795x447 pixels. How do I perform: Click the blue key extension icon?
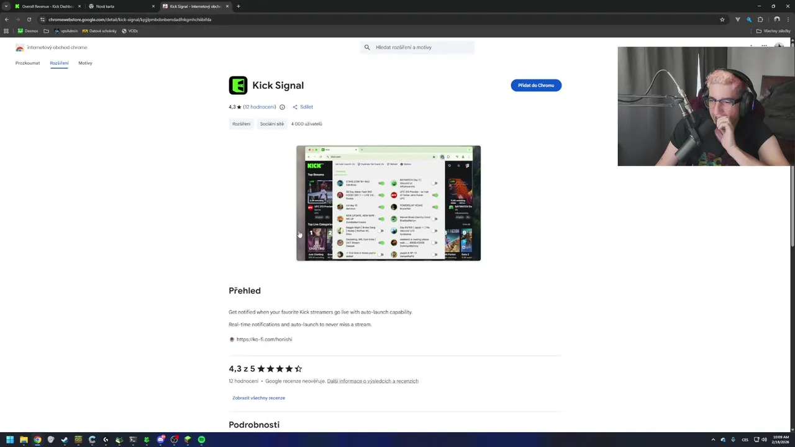tap(749, 19)
